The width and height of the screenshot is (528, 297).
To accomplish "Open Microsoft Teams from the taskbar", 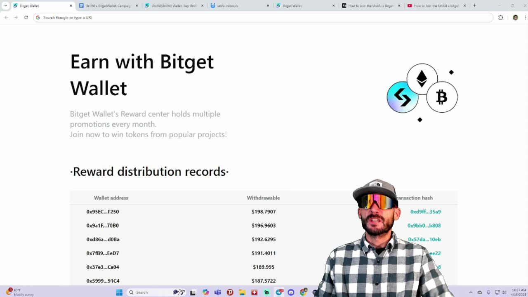I will (217, 292).
